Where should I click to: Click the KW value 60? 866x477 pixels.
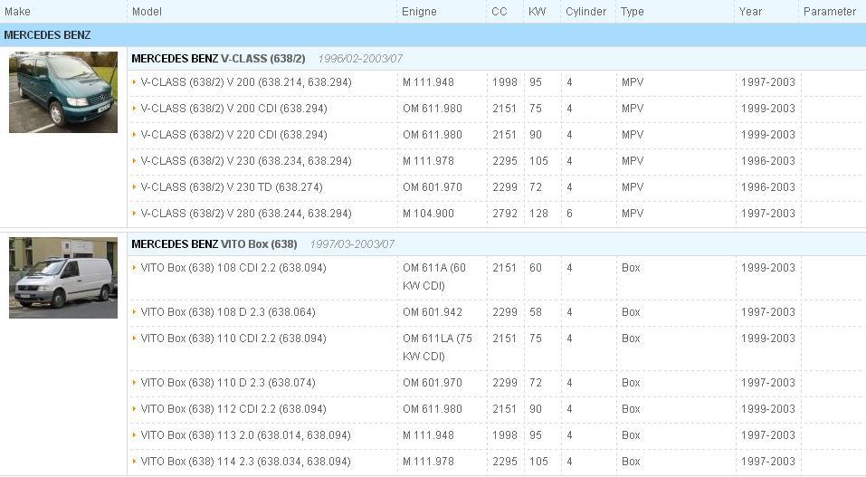point(536,268)
